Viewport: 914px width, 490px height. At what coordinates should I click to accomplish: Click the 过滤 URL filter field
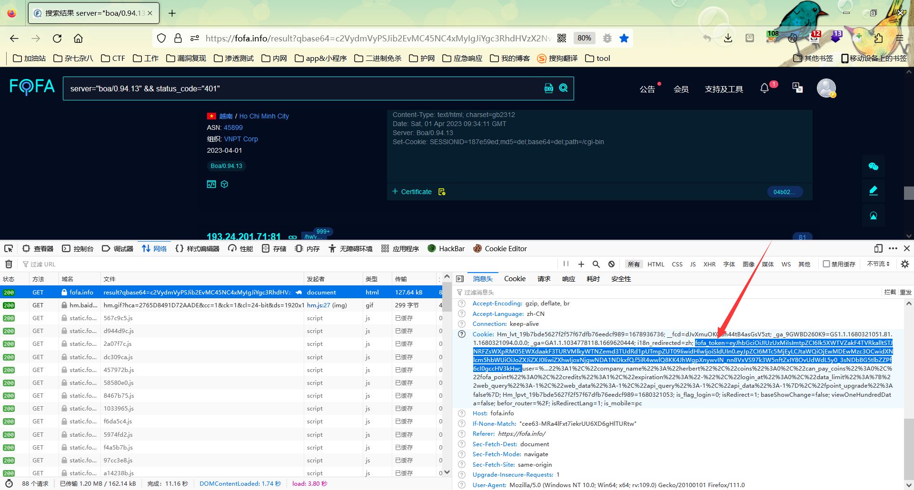tap(286, 264)
